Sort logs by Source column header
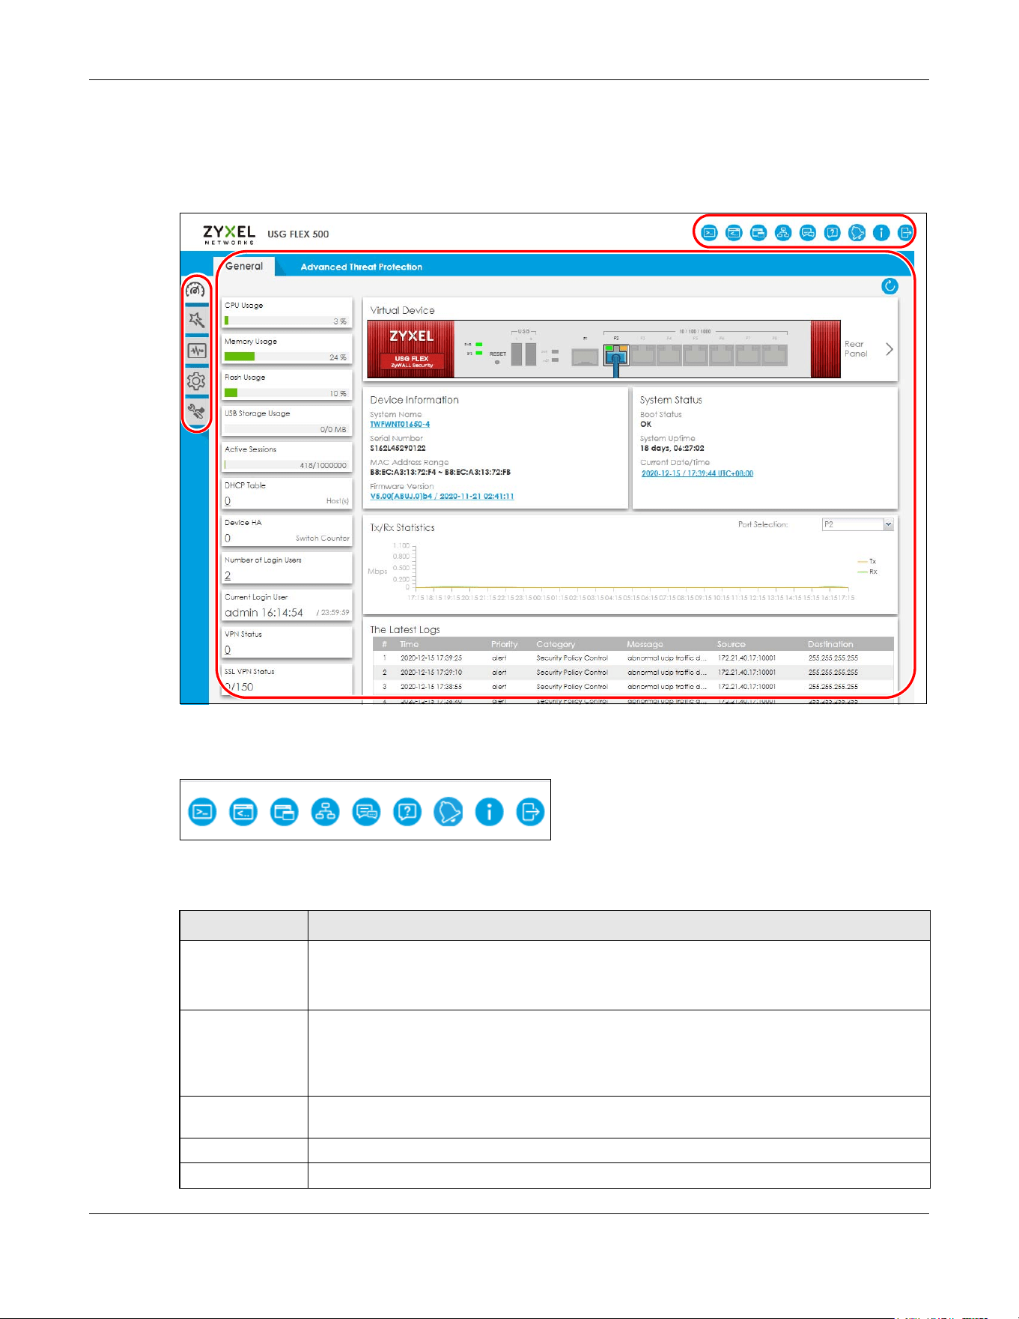The image size is (1019, 1319). click(x=731, y=644)
